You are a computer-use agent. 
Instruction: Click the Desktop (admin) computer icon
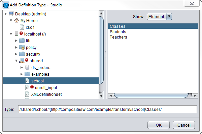(x=11, y=14)
